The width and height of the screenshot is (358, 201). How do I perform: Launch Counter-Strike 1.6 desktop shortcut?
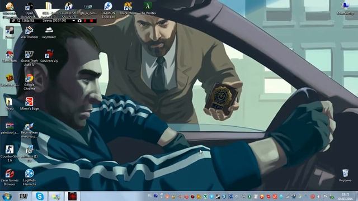coord(10,154)
